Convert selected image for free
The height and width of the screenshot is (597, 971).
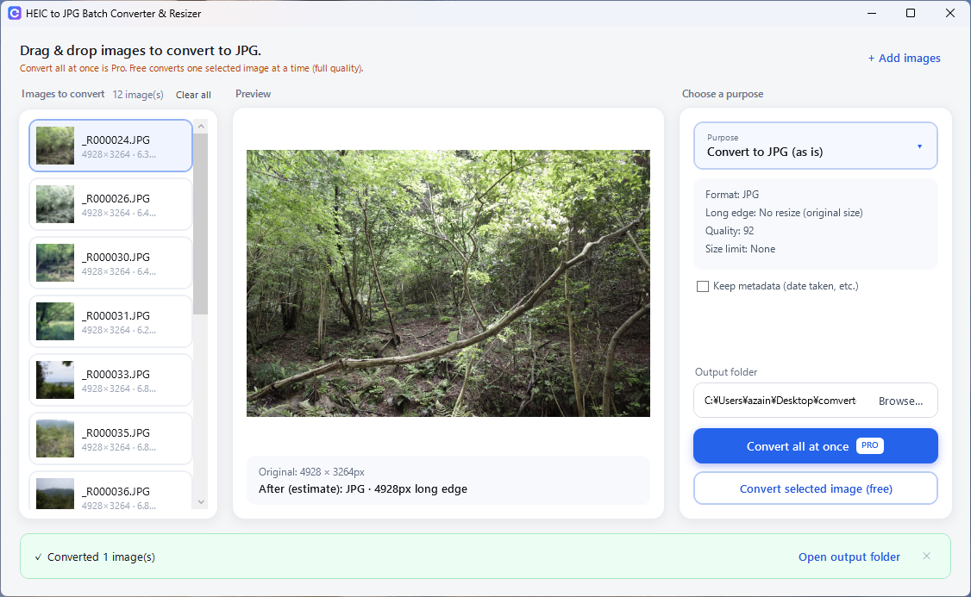[x=815, y=488]
